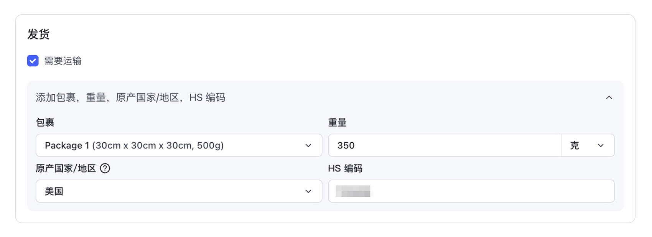Open the 美国 country of origin dropdown

coord(179,191)
